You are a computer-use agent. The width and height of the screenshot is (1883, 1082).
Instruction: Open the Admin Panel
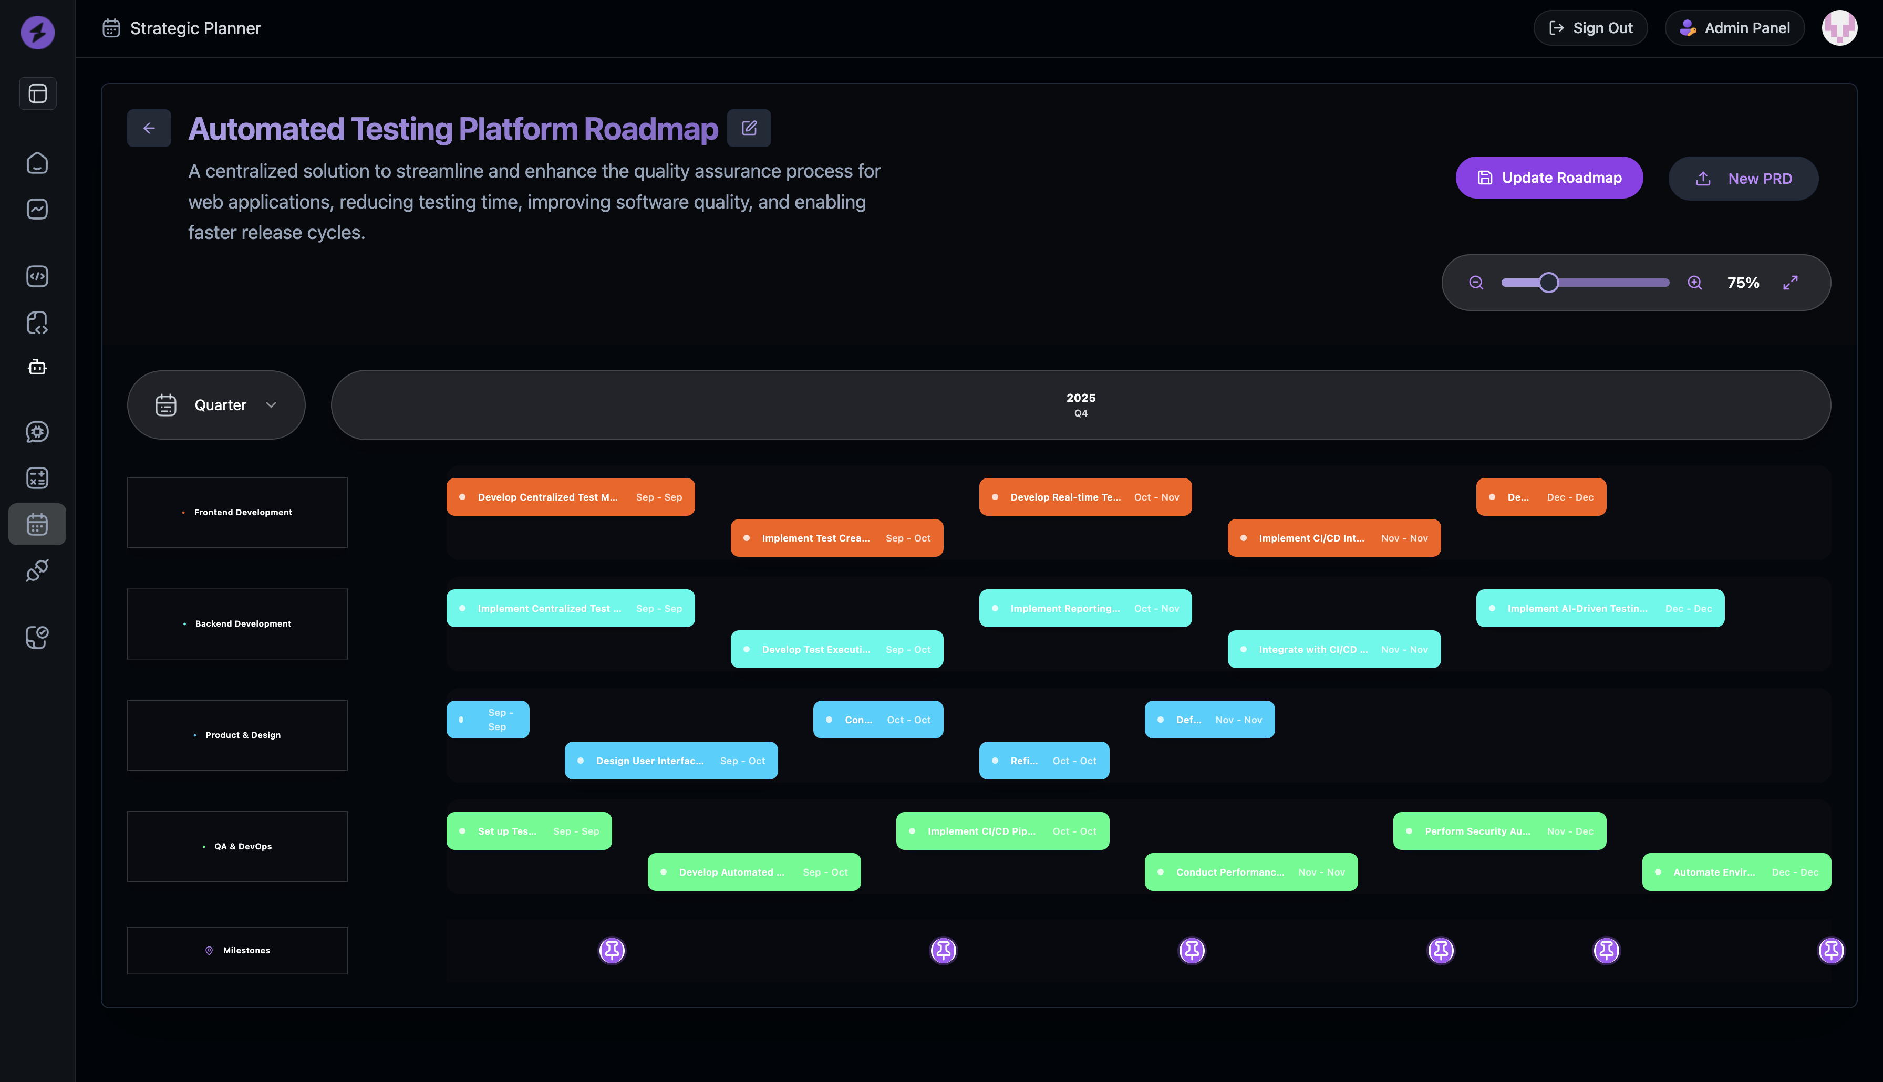tap(1734, 28)
